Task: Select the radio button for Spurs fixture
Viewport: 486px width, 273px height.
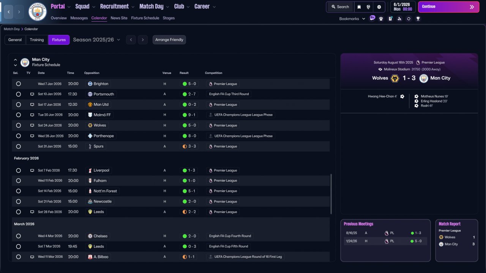Action: (18, 146)
